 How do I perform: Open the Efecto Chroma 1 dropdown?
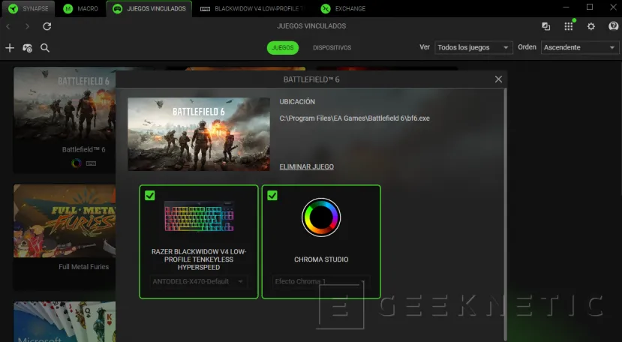[x=320, y=281]
